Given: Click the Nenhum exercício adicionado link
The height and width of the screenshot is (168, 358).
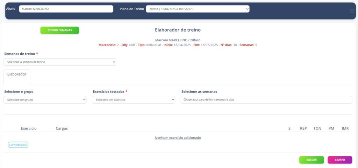Looking at the screenshot, I should (x=178, y=138).
